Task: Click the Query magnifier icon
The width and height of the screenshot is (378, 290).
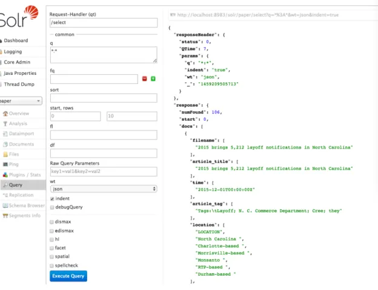Action: point(5,185)
